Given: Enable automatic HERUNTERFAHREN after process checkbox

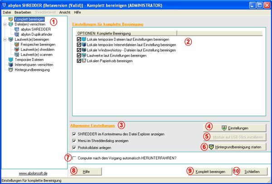Looking at the screenshot, I should point(74,158).
